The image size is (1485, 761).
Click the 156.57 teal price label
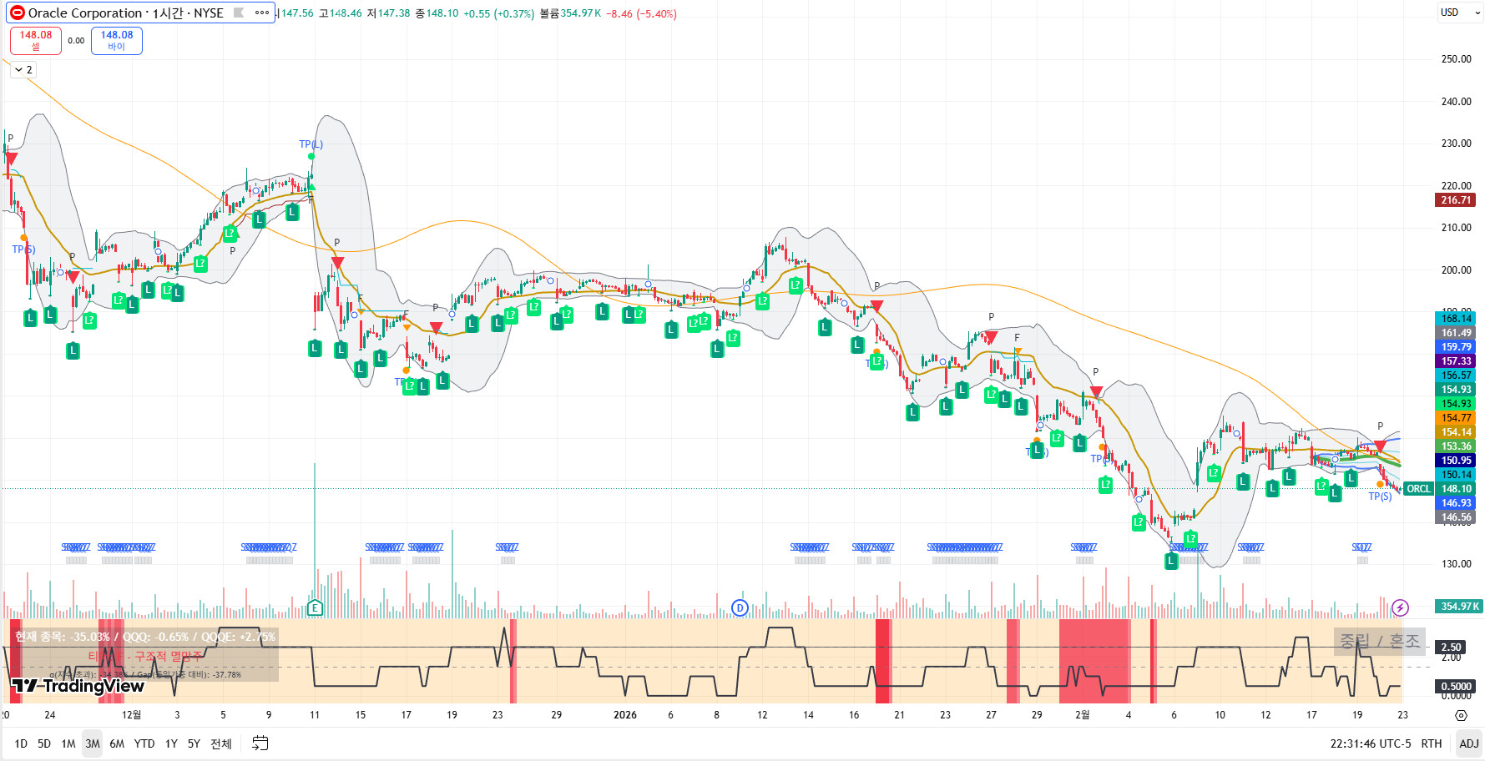point(1456,375)
